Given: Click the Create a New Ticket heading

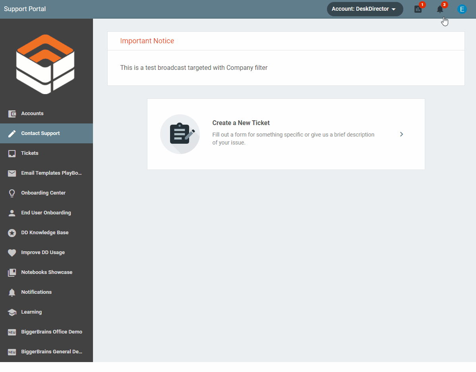Looking at the screenshot, I should click(x=241, y=123).
